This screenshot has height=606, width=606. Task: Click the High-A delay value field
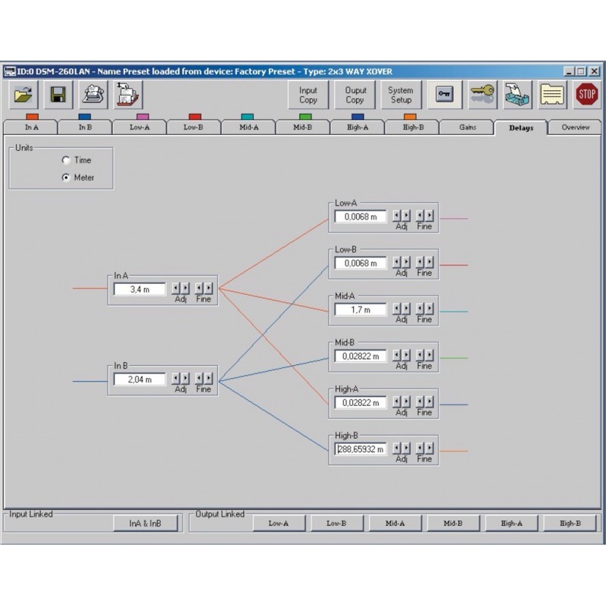pos(361,402)
